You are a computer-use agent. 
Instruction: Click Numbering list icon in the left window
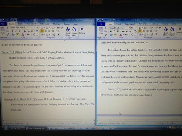(x=47, y=28)
